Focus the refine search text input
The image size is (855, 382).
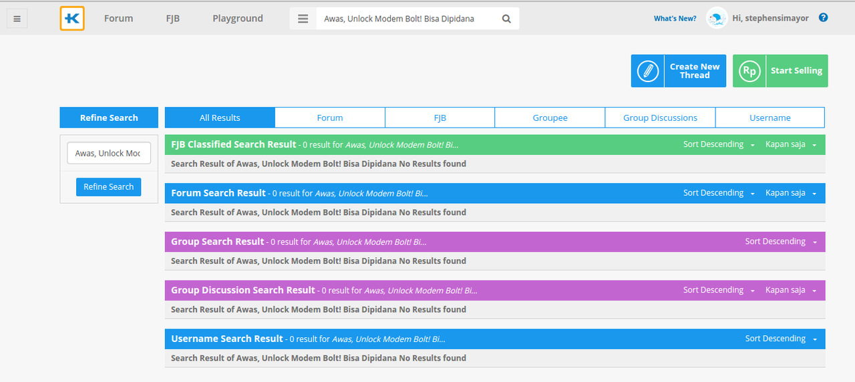click(x=109, y=153)
